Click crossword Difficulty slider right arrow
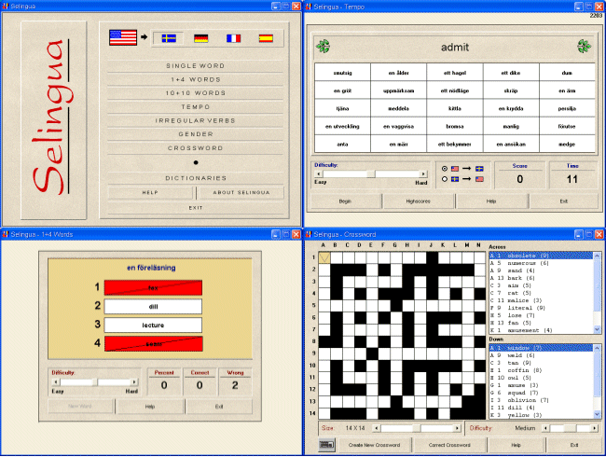 (595, 428)
